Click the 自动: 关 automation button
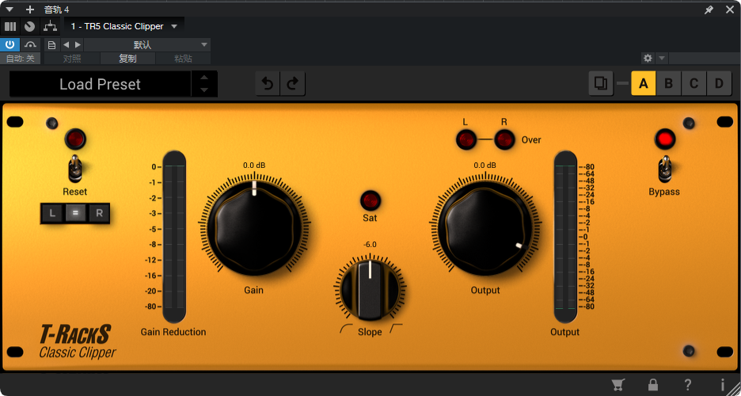This screenshot has width=741, height=396. 21,59
